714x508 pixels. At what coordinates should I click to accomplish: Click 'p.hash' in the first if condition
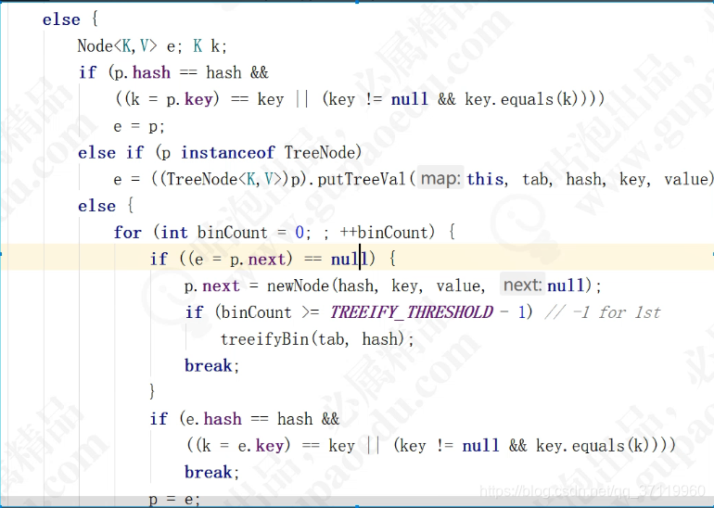142,72
